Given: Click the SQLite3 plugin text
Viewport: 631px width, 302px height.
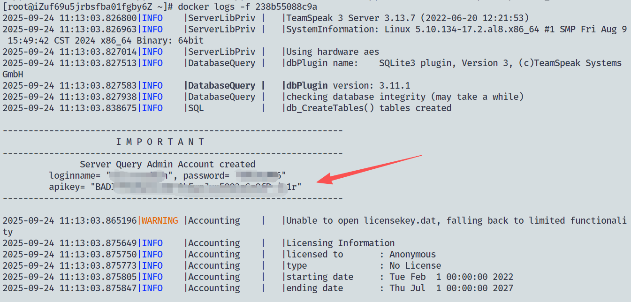Looking at the screenshot, I should click(417, 63).
